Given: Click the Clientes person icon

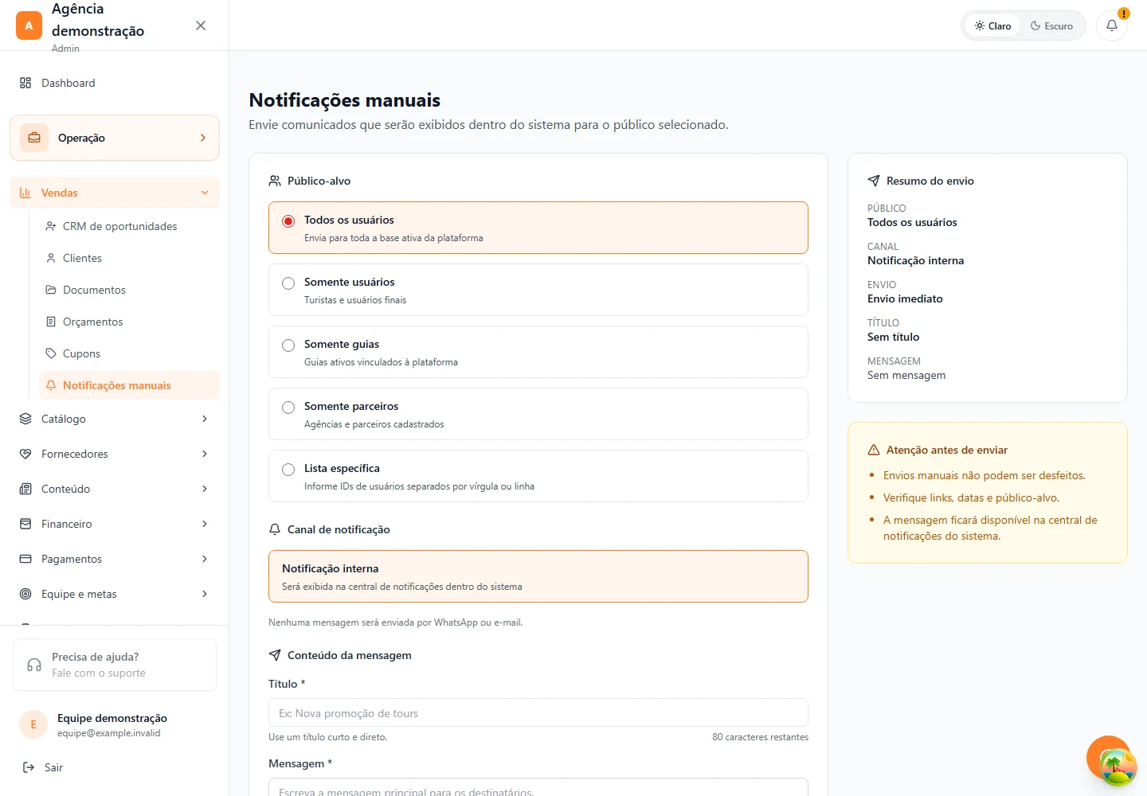Looking at the screenshot, I should pyautogui.click(x=51, y=258).
